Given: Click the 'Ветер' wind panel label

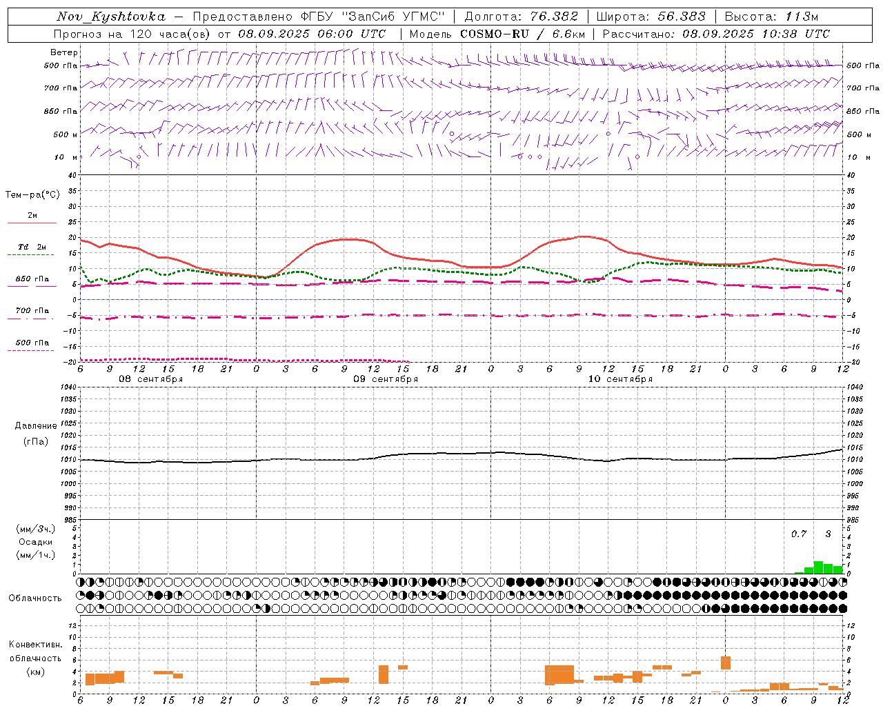Looking at the screenshot, I should 64,52.
